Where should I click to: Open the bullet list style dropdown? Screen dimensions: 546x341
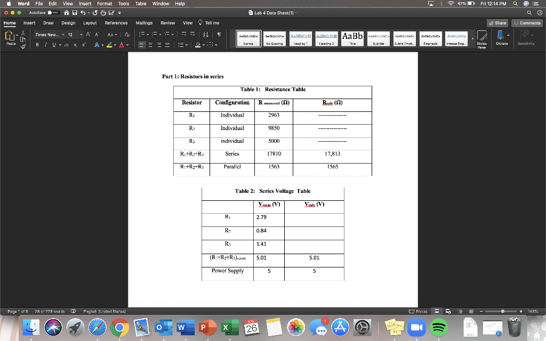pos(148,34)
